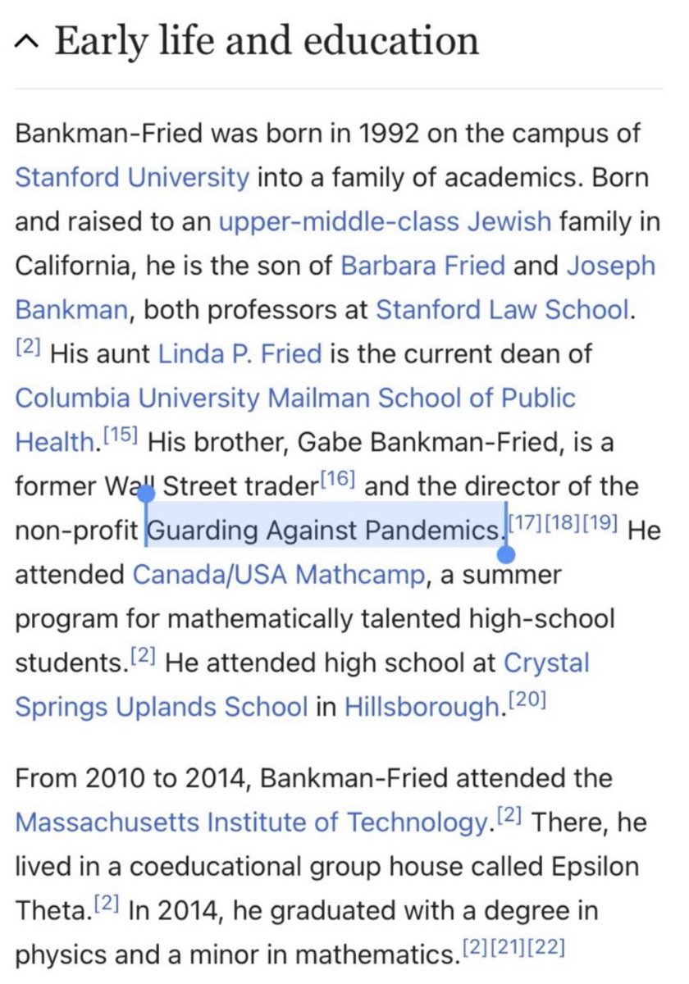Viewport: 689px width, 984px height.
Task: Open Columbia University Mailman School link
Action: click(x=295, y=398)
